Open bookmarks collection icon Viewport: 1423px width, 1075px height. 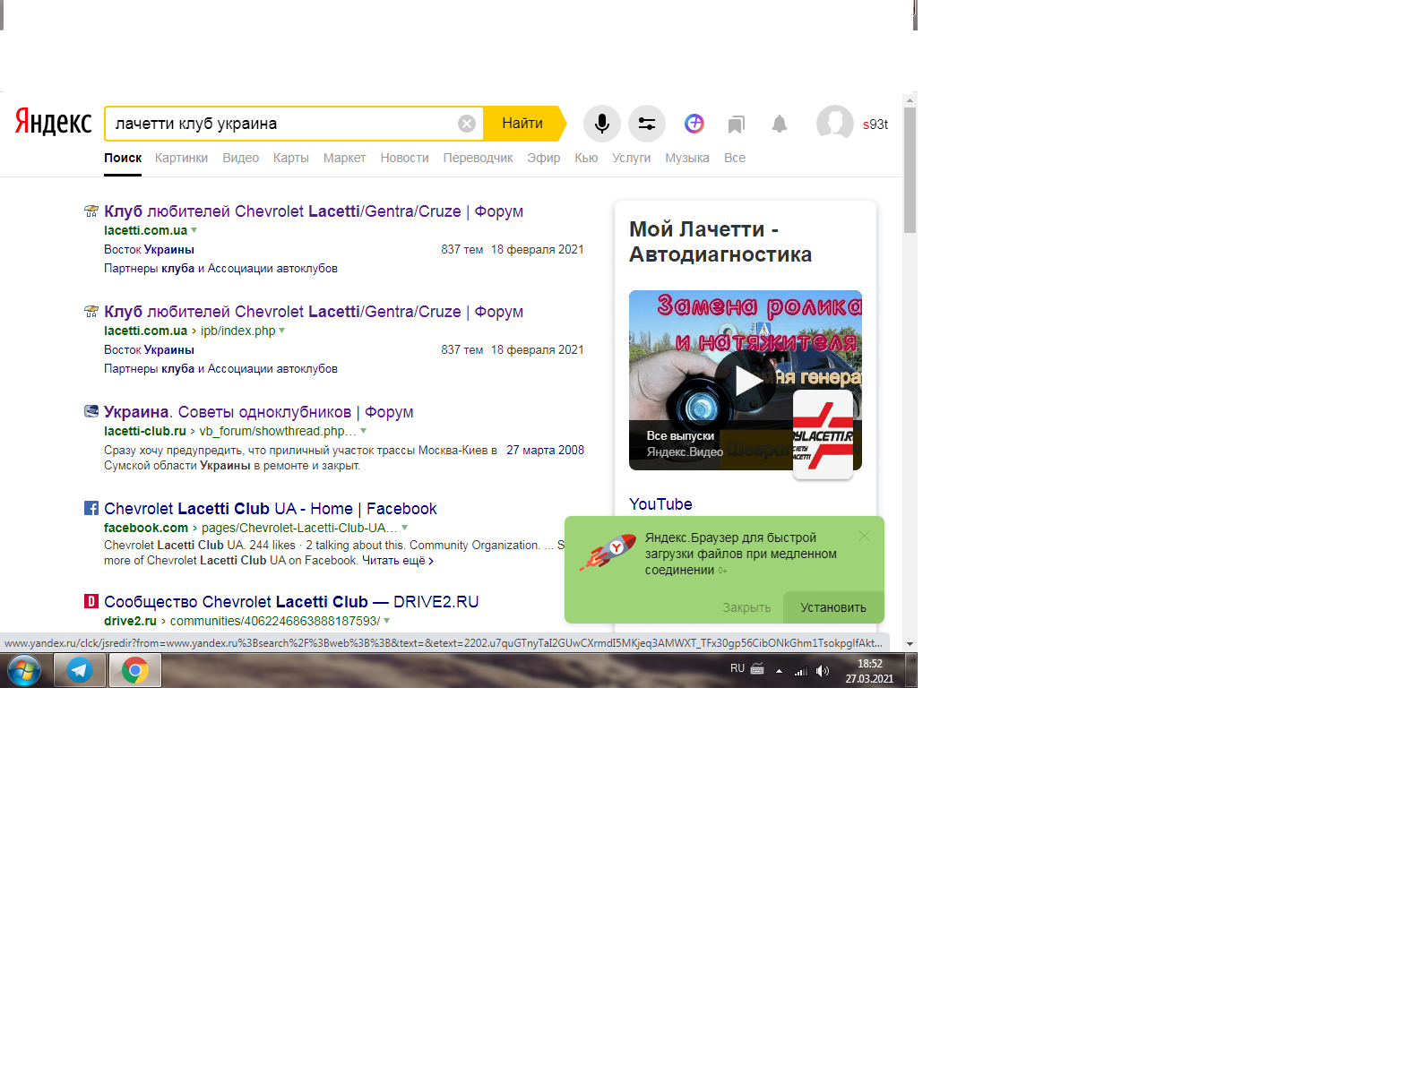pos(737,124)
